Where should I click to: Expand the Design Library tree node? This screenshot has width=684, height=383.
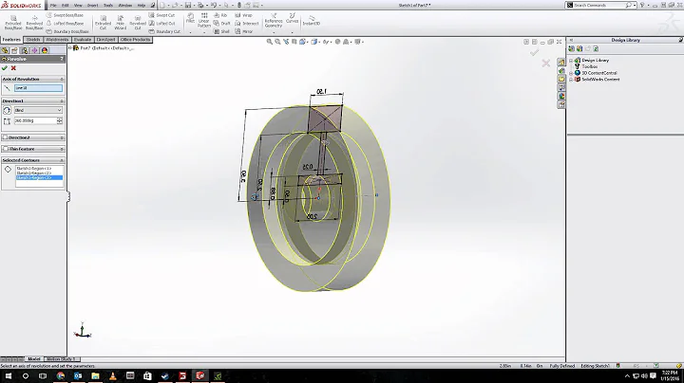coord(571,61)
